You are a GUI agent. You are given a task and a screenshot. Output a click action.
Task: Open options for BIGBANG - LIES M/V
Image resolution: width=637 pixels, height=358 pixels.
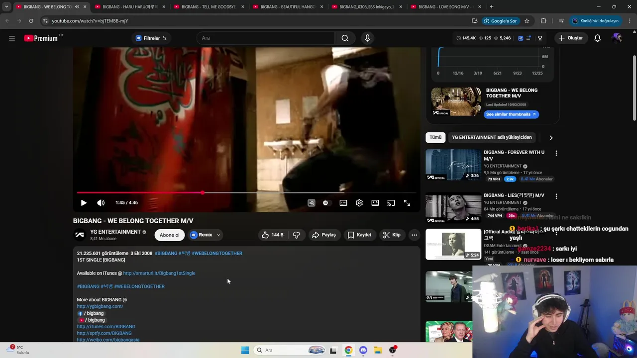pos(556,196)
